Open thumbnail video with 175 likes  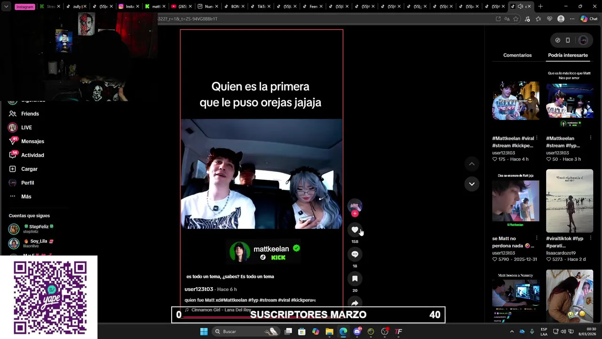pos(515,101)
